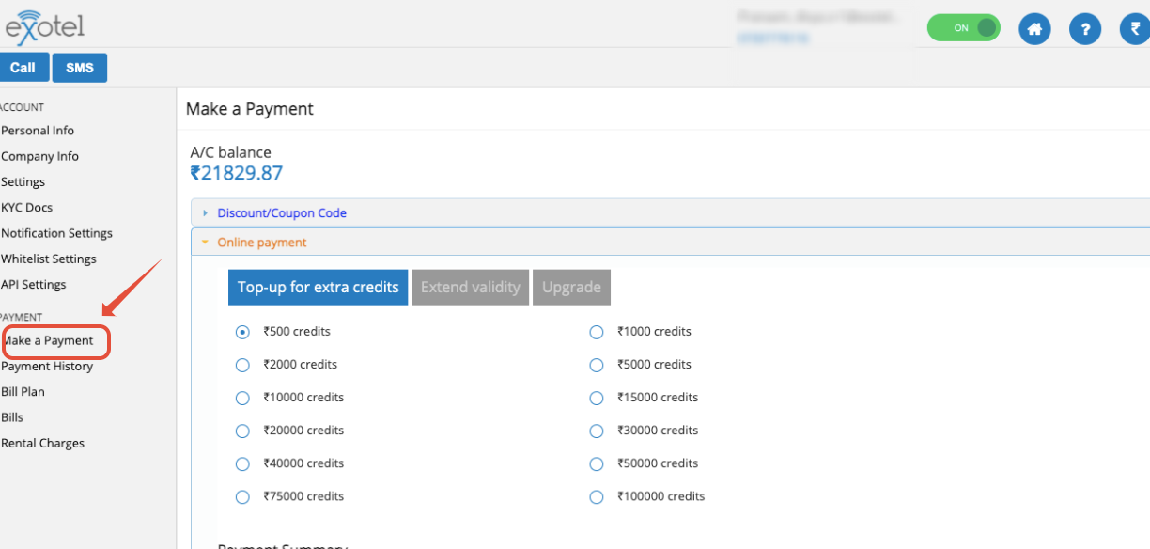Choose the ₹40000 credits option

[x=242, y=463]
